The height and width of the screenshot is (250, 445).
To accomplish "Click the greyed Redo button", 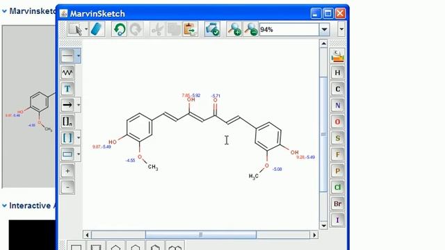I will (x=136, y=29).
